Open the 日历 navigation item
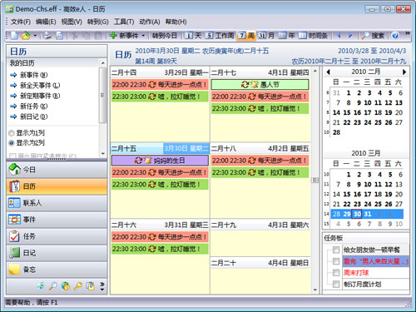The image size is (416, 312). 57,186
